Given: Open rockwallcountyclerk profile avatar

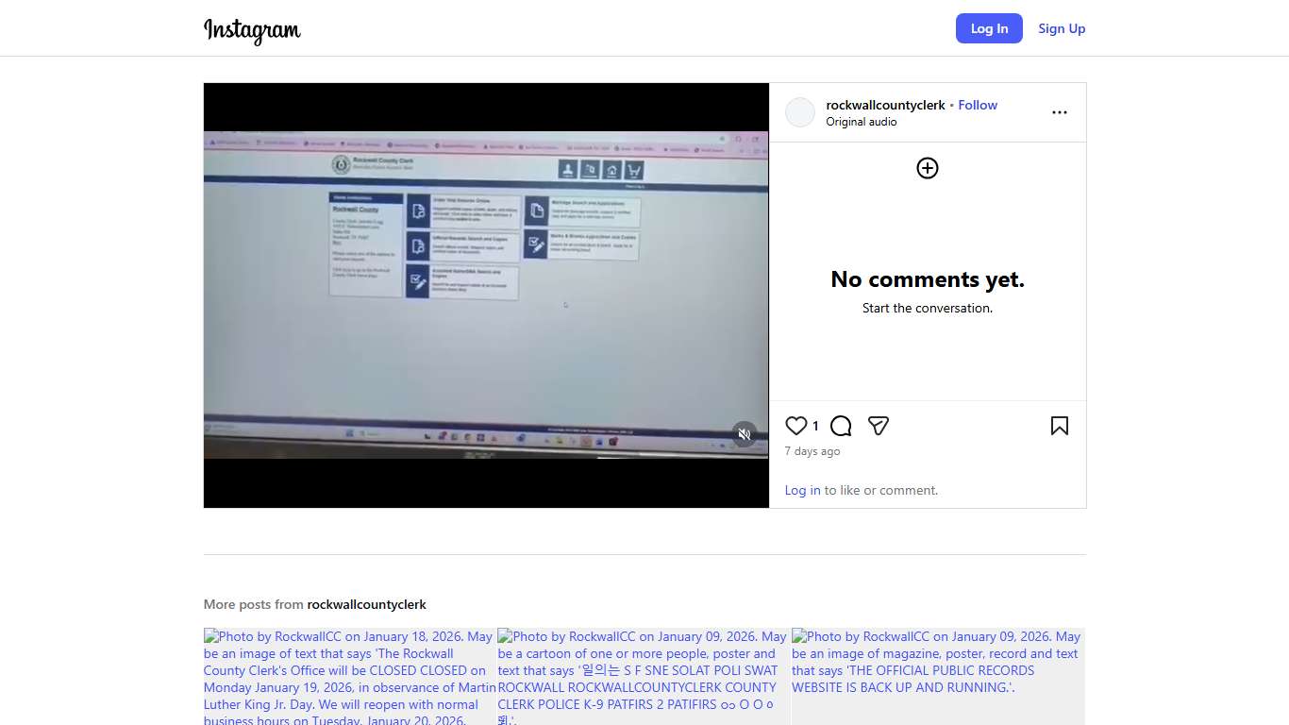Looking at the screenshot, I should point(800,112).
